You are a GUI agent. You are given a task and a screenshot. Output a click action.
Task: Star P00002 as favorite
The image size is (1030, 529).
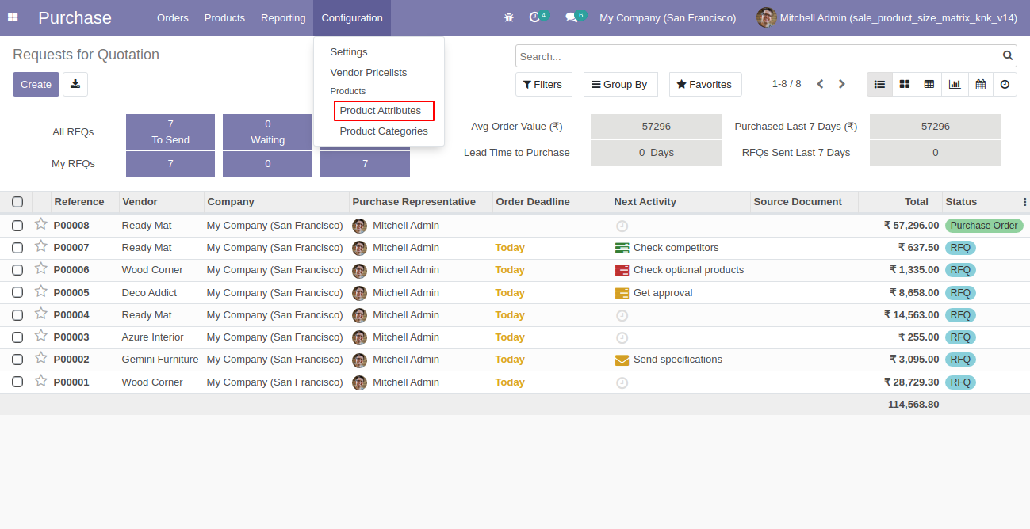[x=41, y=358]
